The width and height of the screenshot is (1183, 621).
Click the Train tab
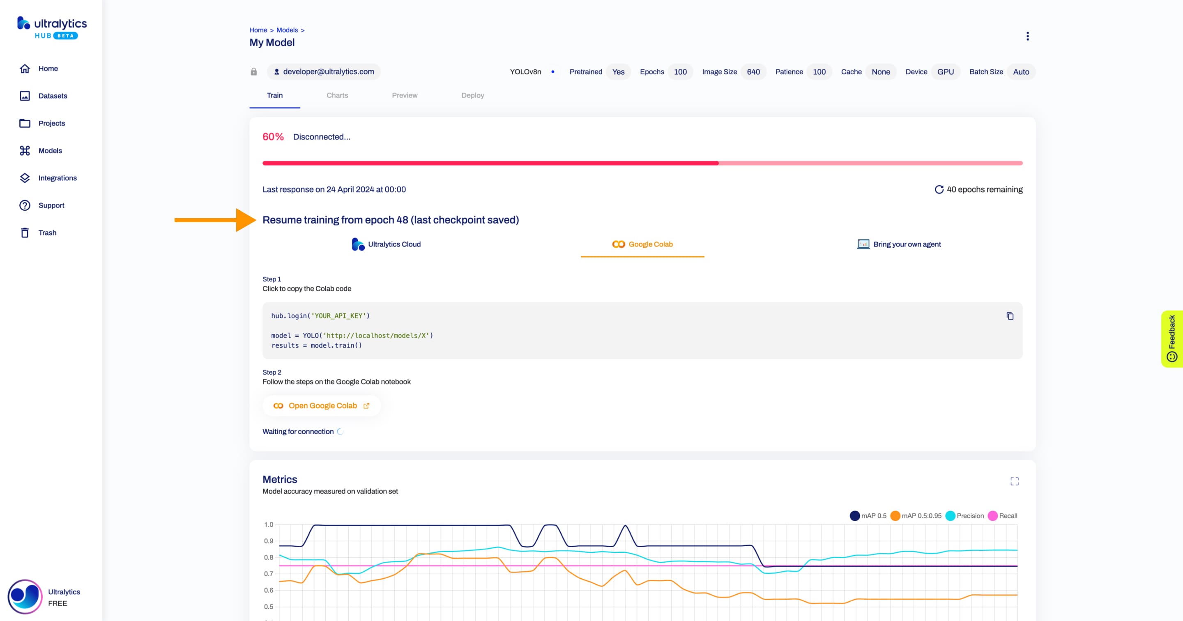[275, 94]
